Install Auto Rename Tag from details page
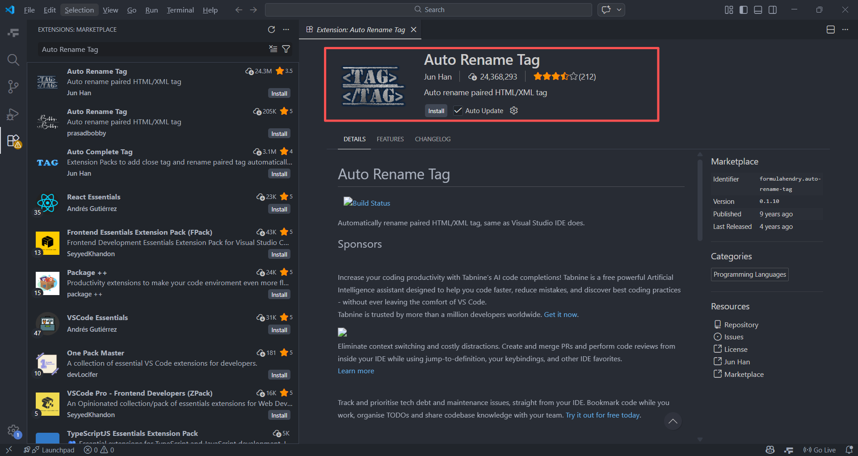 tap(436, 111)
